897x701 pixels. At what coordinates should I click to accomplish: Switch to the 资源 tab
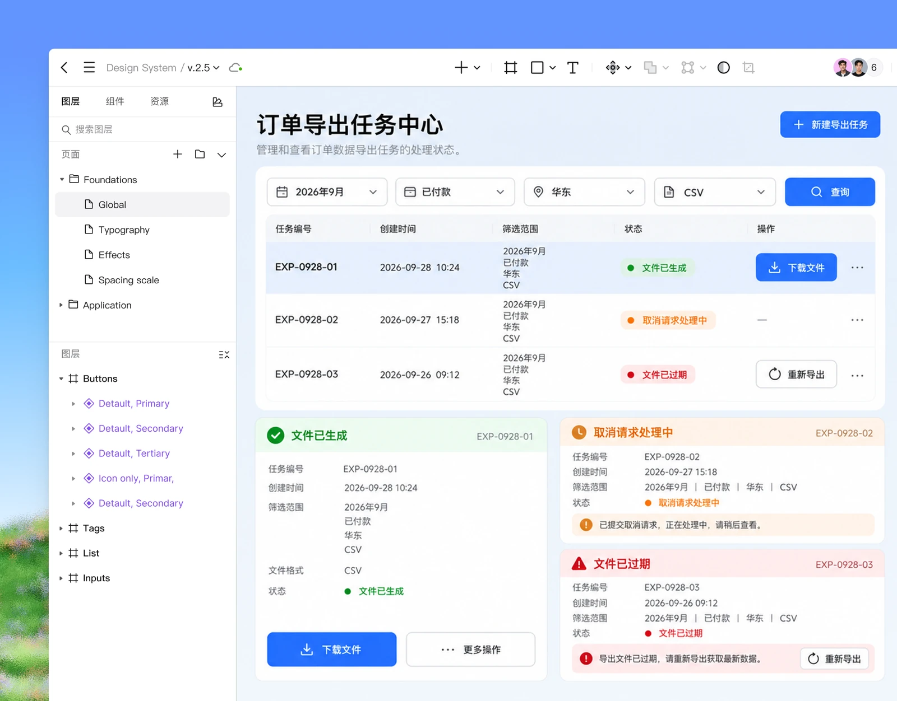pos(160,101)
